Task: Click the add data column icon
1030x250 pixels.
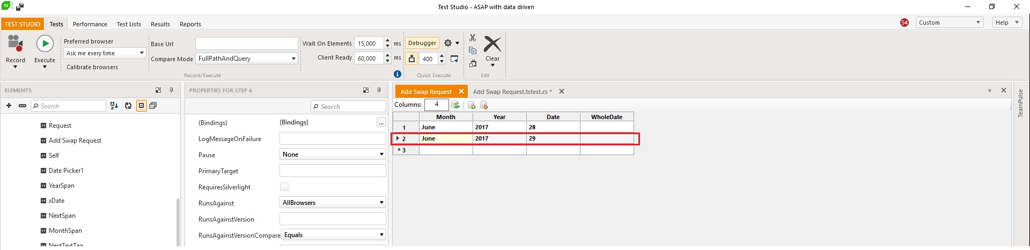Action: (472, 105)
